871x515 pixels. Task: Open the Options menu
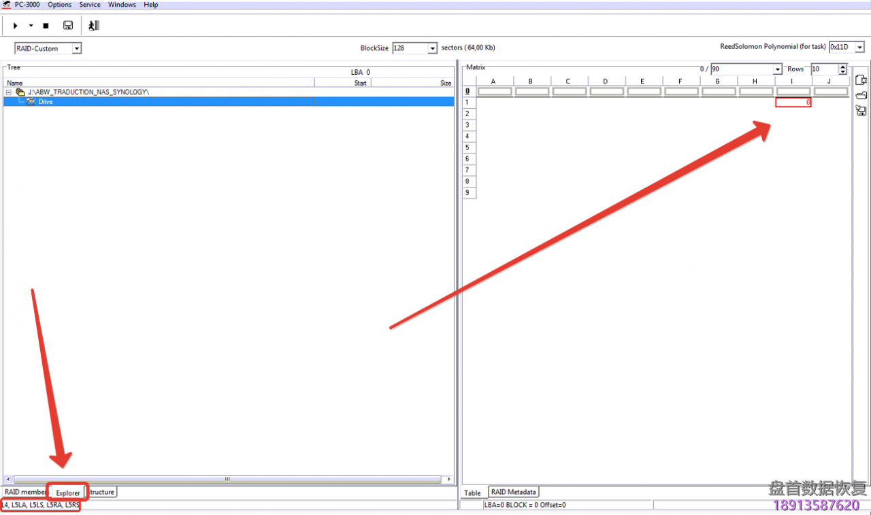60,5
